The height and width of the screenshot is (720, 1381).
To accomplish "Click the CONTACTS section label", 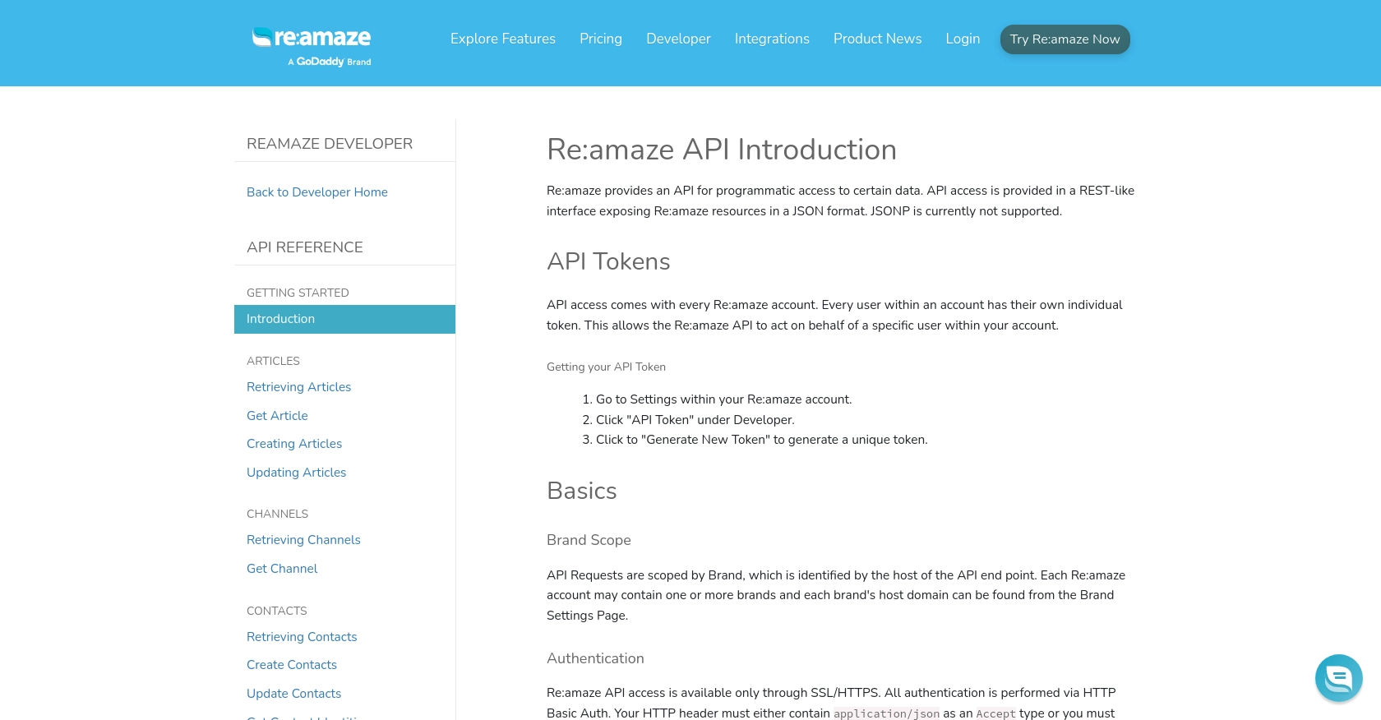I will pyautogui.click(x=276, y=611).
